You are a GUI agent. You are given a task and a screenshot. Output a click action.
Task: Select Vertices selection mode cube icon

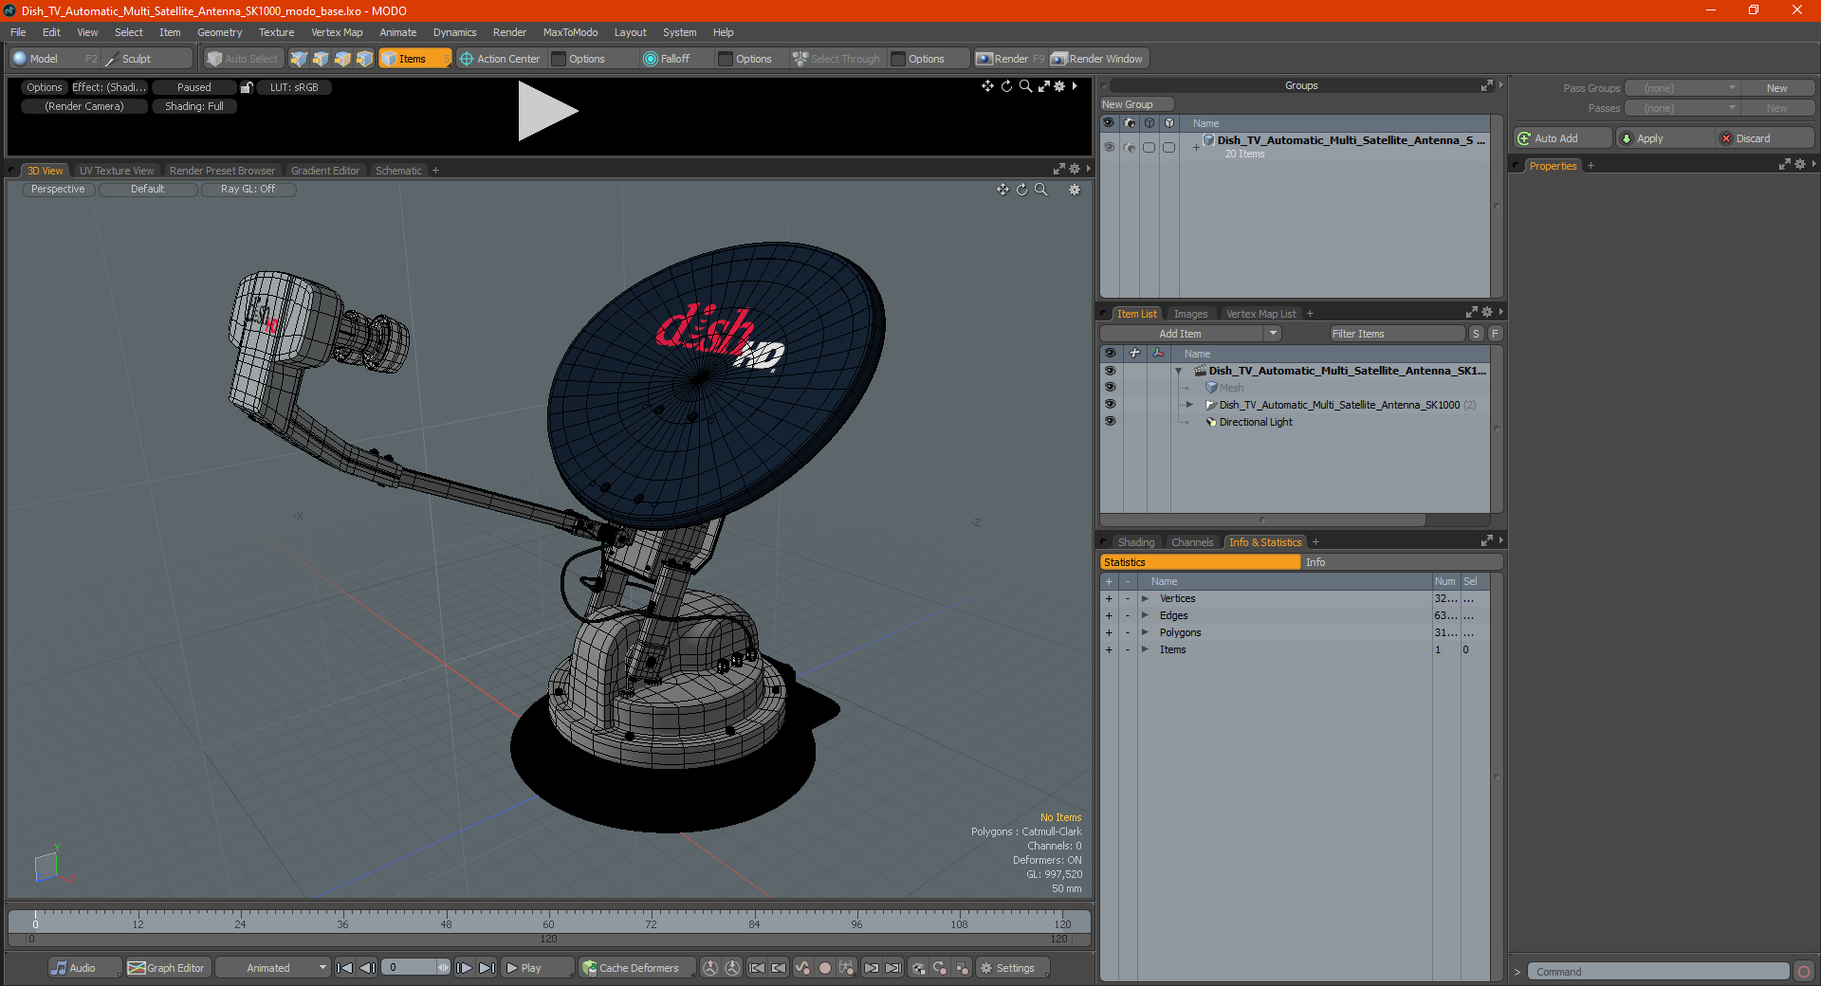[x=299, y=59]
